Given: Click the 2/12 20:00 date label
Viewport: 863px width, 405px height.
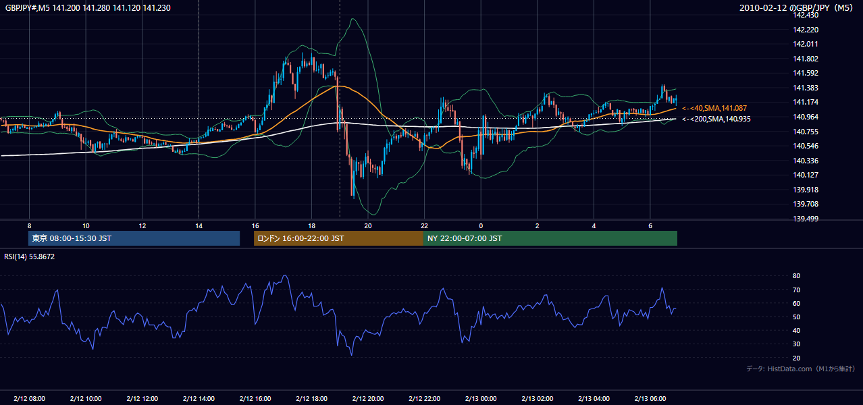Looking at the screenshot, I should pyautogui.click(x=367, y=398).
